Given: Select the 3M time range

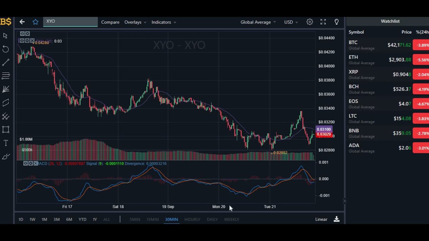Looking at the screenshot, I should coord(56,219).
